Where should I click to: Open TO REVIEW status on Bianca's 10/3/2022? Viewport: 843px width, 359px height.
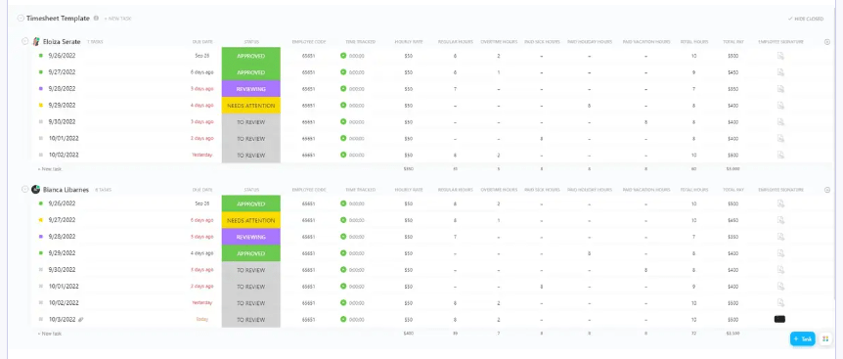251,319
